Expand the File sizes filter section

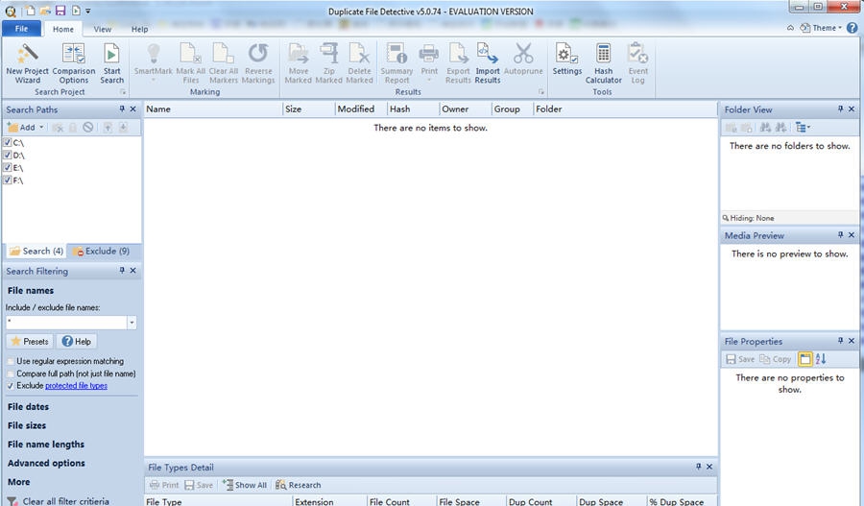27,425
